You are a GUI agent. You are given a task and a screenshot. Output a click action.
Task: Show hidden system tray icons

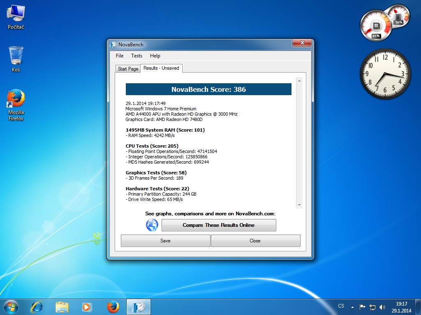point(352,307)
